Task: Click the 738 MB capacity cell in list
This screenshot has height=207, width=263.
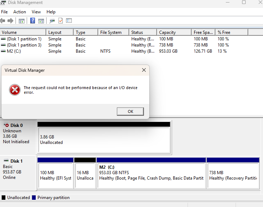Action: pos(166,45)
